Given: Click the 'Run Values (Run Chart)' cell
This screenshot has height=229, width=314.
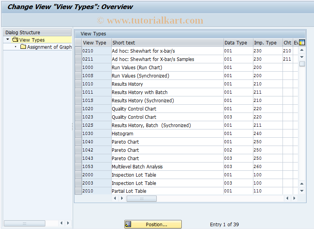Looking at the screenshot, I should click(x=167, y=67).
